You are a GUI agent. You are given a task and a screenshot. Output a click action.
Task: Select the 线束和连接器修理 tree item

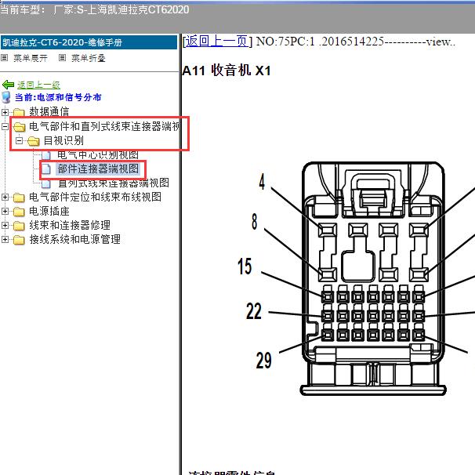pyautogui.click(x=70, y=225)
